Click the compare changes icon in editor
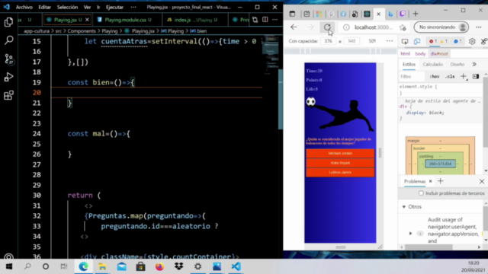 pyautogui.click(x=255, y=20)
